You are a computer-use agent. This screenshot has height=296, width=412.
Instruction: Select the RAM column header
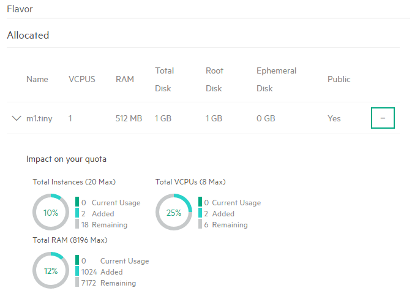(125, 79)
